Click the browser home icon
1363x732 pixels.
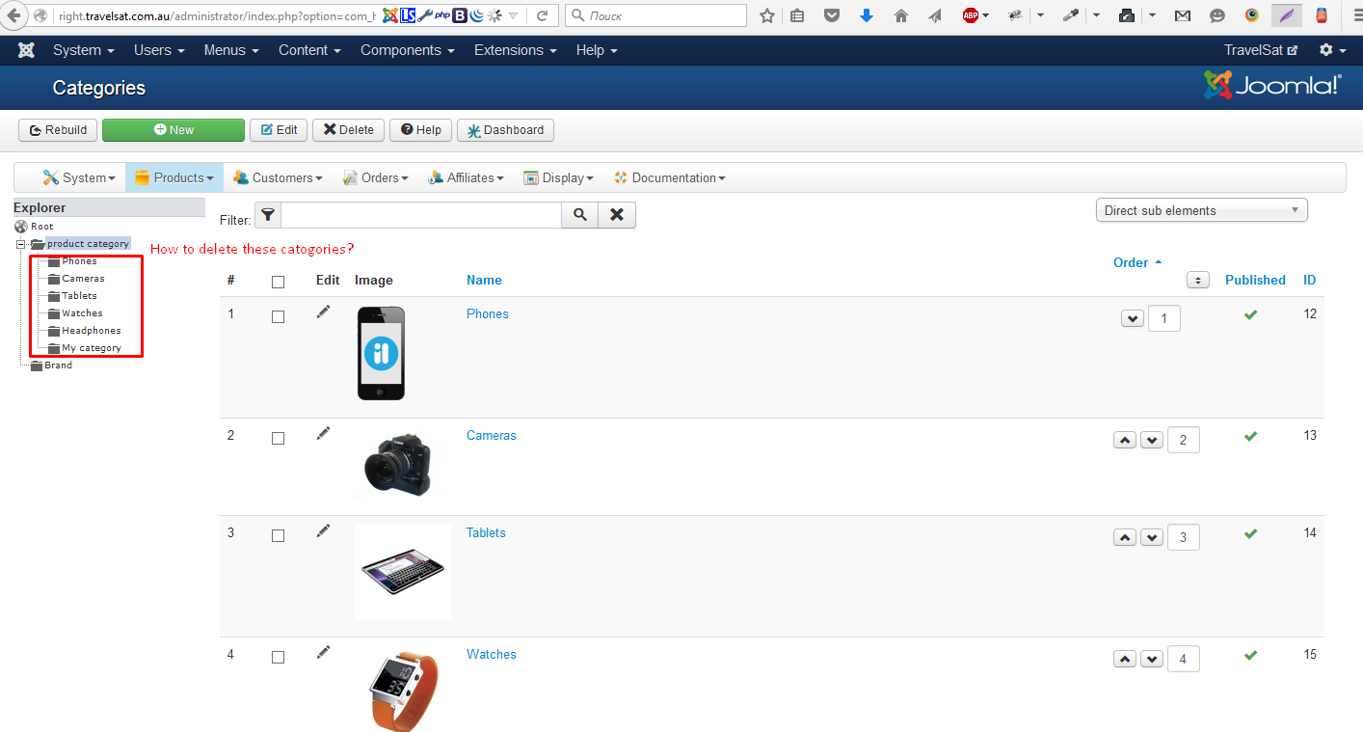point(901,15)
